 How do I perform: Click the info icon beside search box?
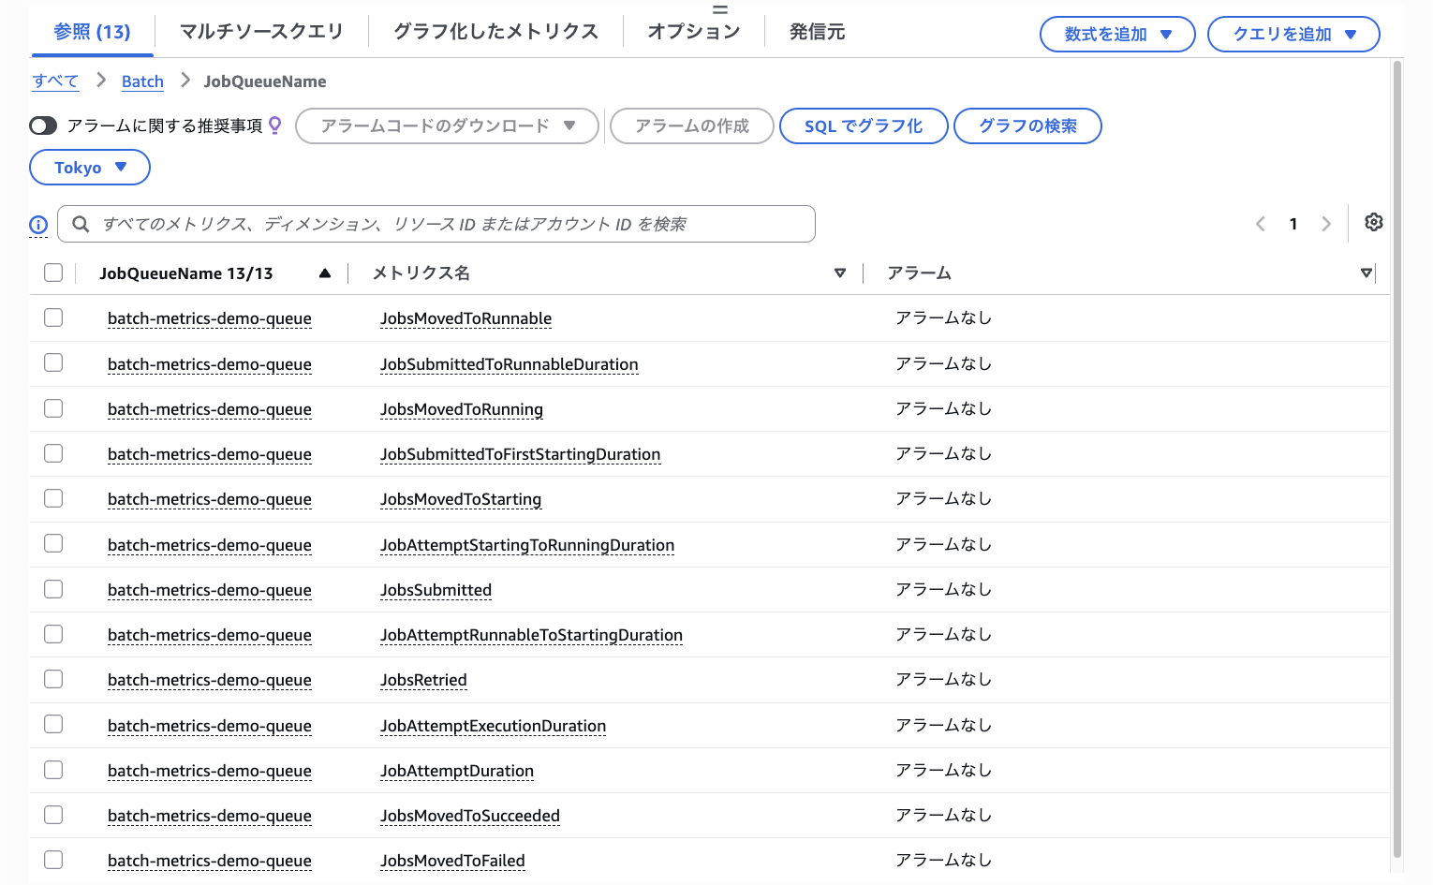click(x=38, y=225)
